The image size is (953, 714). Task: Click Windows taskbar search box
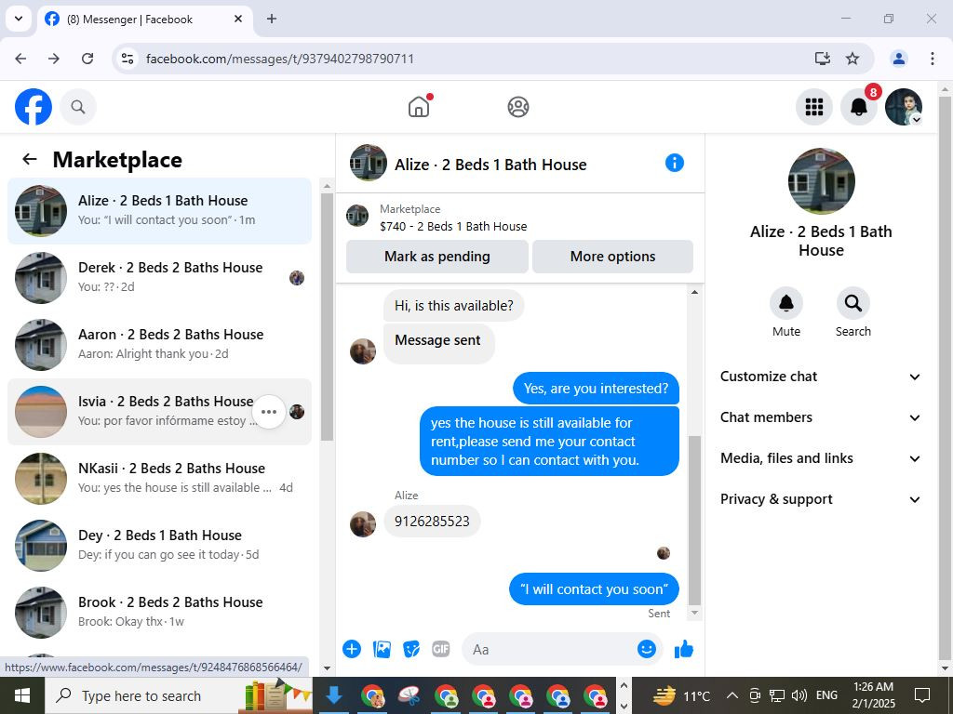(x=179, y=695)
